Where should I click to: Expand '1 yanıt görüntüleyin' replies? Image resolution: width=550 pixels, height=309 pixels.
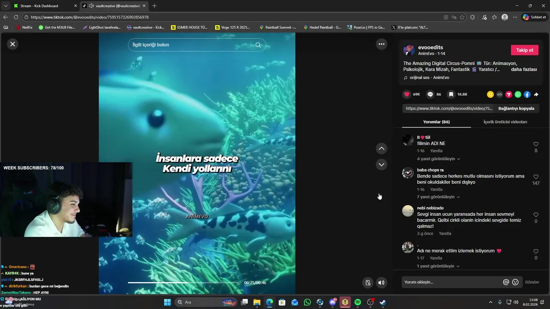pyautogui.click(x=438, y=266)
